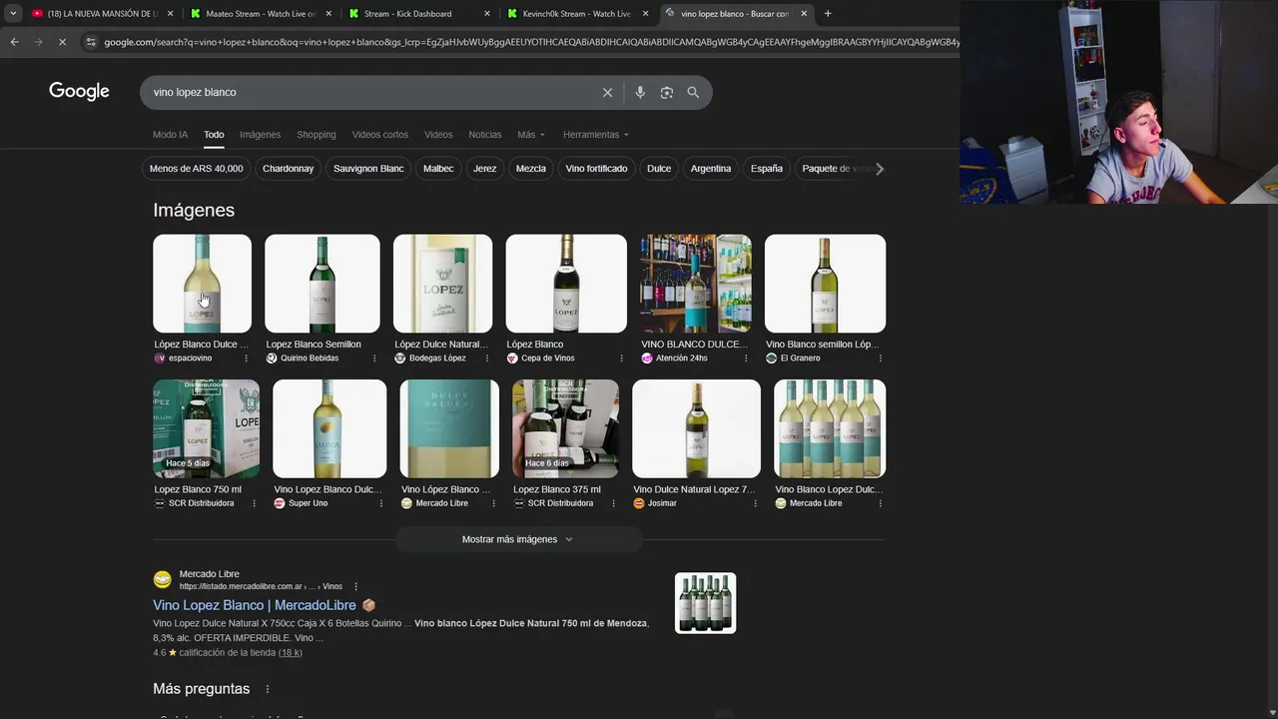Open three-dot menu beside Más preguntas
1278x719 pixels.
pyautogui.click(x=267, y=689)
